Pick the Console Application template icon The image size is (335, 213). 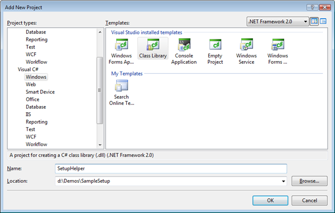184,45
